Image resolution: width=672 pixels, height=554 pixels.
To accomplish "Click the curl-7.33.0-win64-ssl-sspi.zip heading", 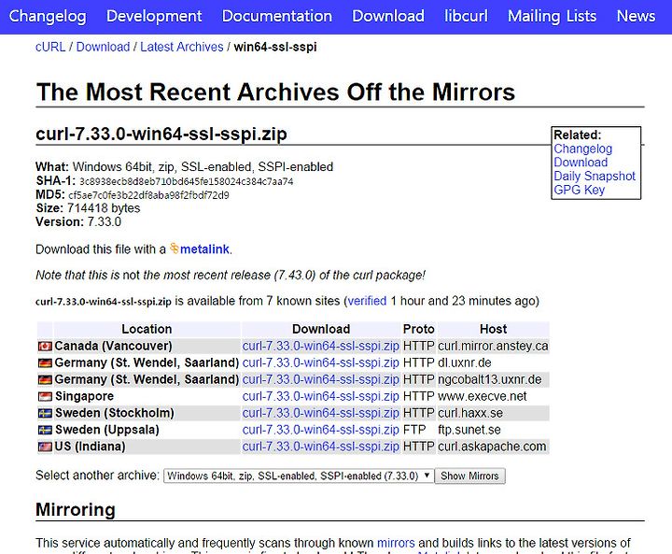I will click(161, 134).
